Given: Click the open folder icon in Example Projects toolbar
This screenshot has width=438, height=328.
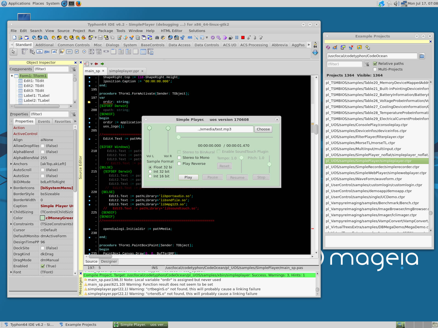Looking at the screenshot, I should (x=359, y=48).
